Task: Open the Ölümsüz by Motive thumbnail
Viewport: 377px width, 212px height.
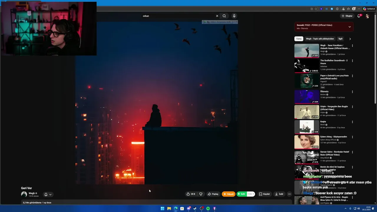Action: click(307, 97)
